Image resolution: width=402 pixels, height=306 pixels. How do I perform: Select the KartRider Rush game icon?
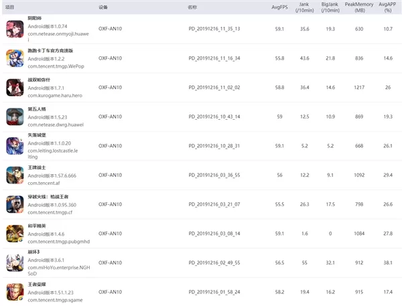point(15,58)
